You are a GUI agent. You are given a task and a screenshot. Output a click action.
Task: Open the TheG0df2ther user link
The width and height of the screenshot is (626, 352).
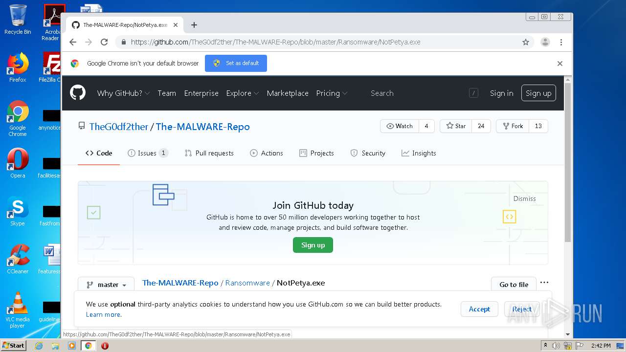tap(119, 127)
